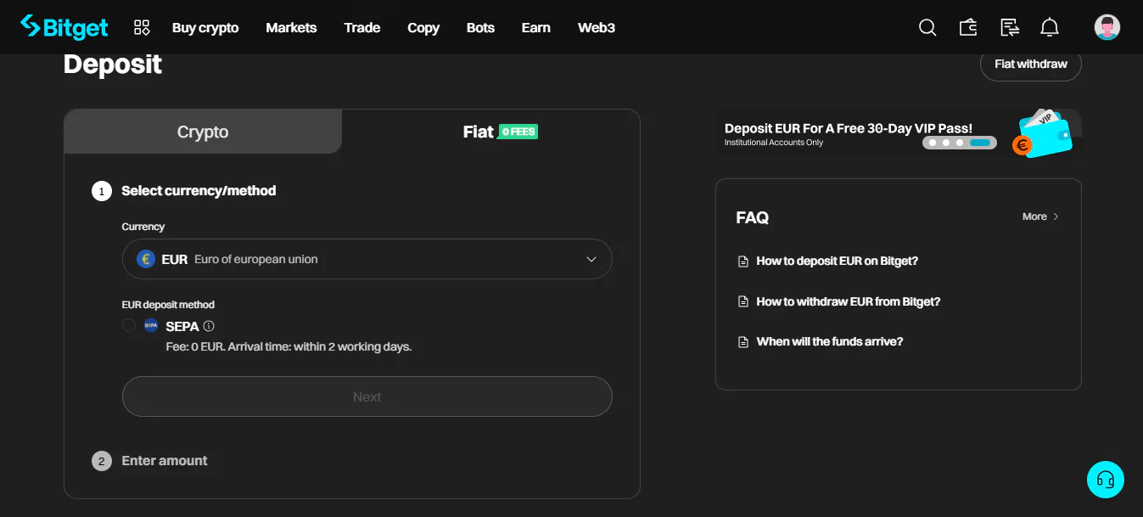1143x517 pixels.
Task: Open the Trade menu
Action: coord(362,28)
